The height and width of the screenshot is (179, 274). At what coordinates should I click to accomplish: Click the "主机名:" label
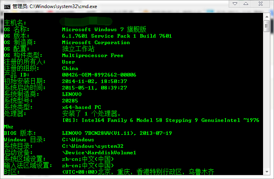click(x=15, y=23)
